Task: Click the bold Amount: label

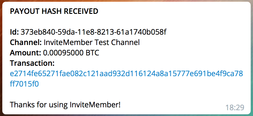Action: (x=25, y=53)
